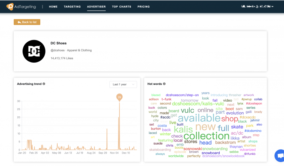Open TOP CHARTS in navigation

122,7
